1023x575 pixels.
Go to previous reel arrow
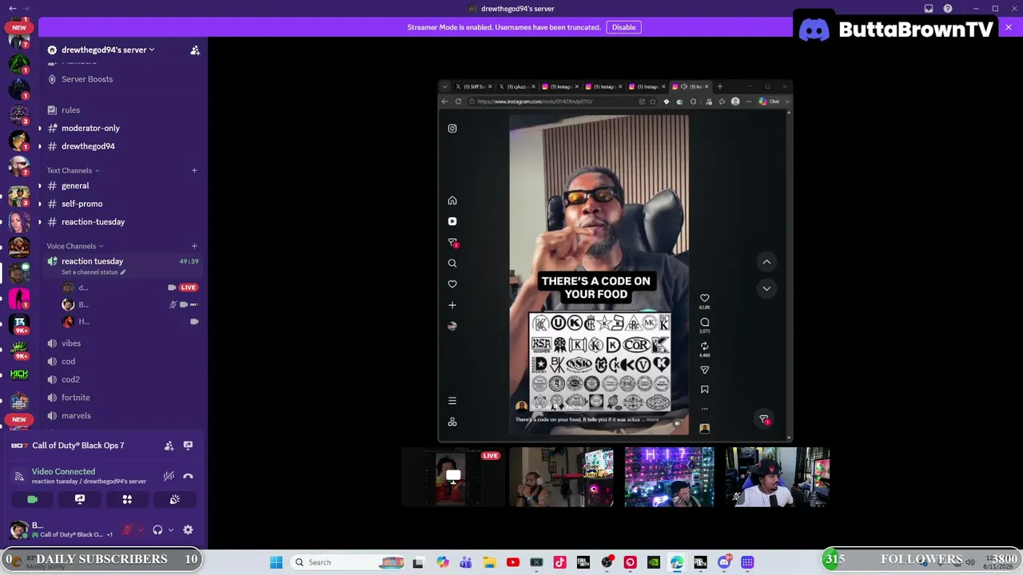[x=766, y=262]
